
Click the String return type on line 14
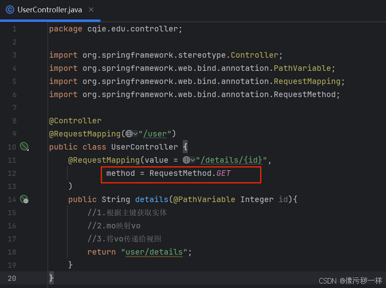click(116, 199)
